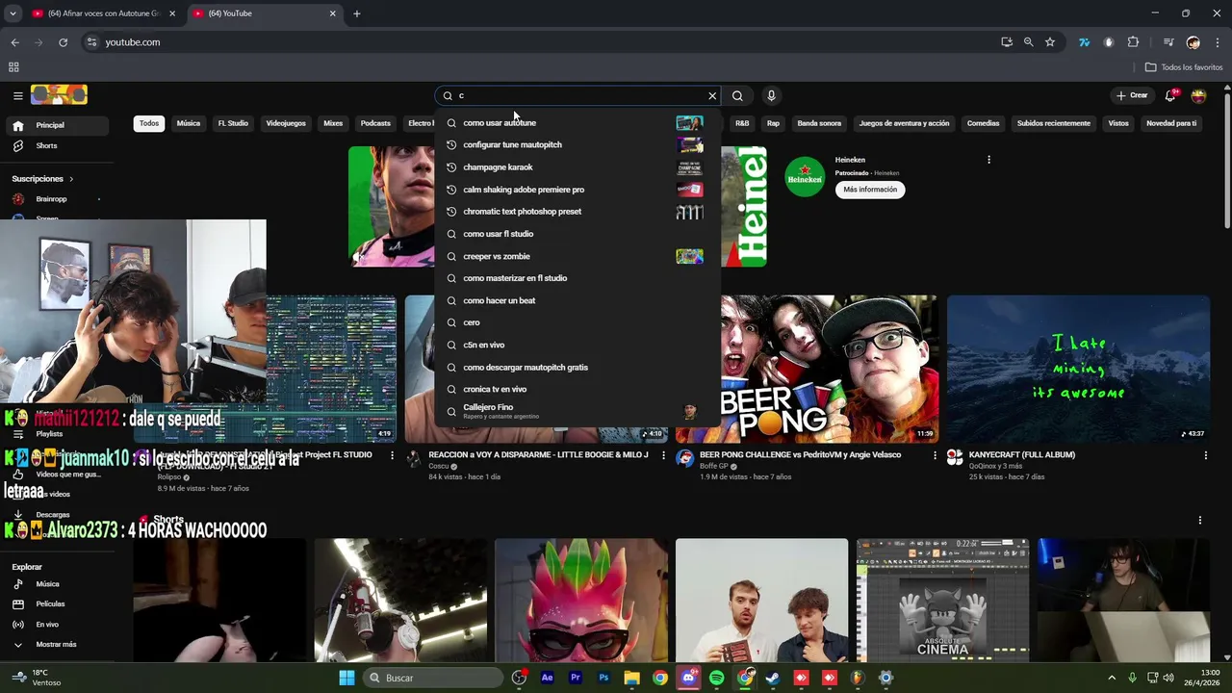Open the Shorts shelf three-dot menu
The height and width of the screenshot is (693, 1232).
pyautogui.click(x=1199, y=520)
